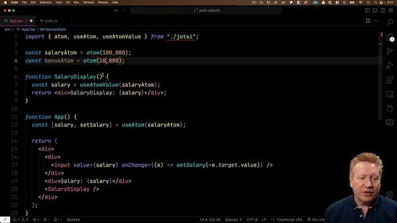This screenshot has width=397, height=223.
Task: Change indentation via Spaces: 2
Action: point(233,219)
